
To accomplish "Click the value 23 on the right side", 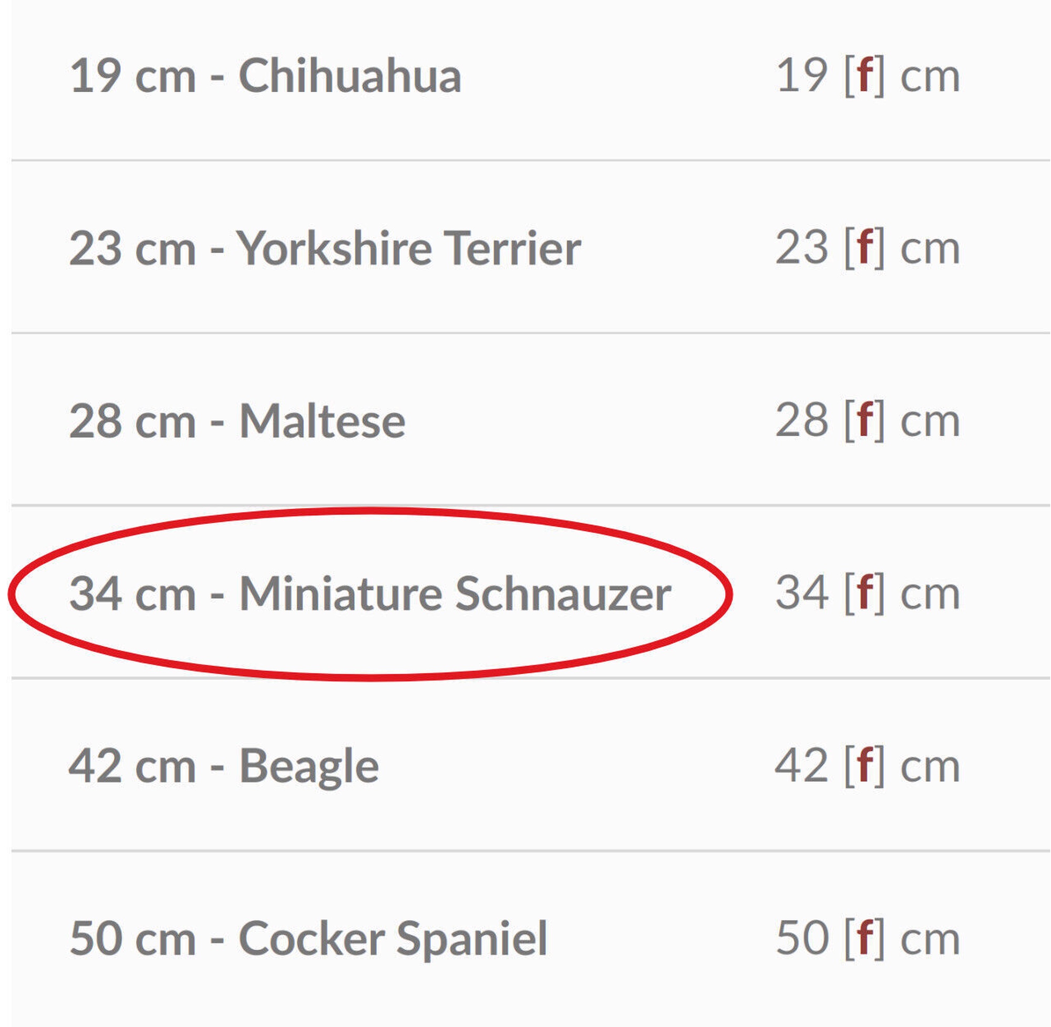I will coord(802,248).
